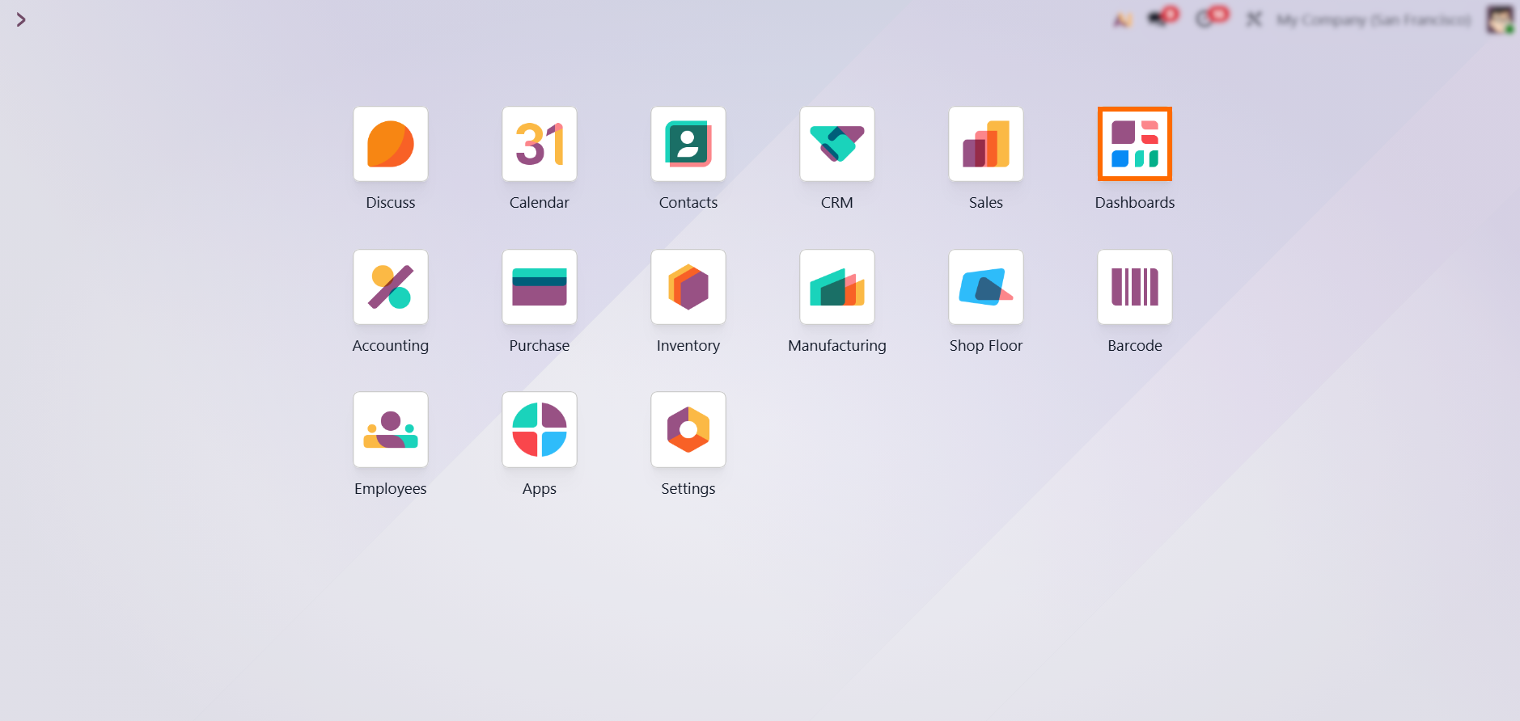Open the Inventory app icon
The height and width of the screenshot is (721, 1520).
(688, 288)
